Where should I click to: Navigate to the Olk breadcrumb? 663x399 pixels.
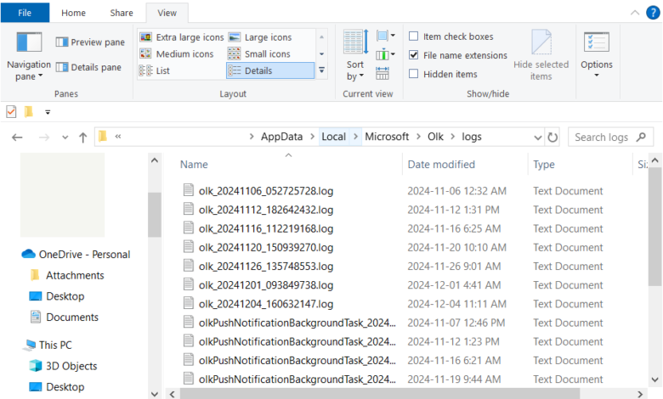(435, 137)
